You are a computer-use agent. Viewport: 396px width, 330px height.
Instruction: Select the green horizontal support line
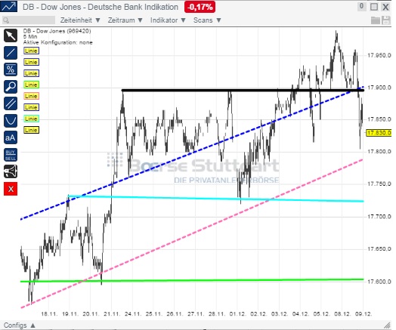tap(192, 280)
